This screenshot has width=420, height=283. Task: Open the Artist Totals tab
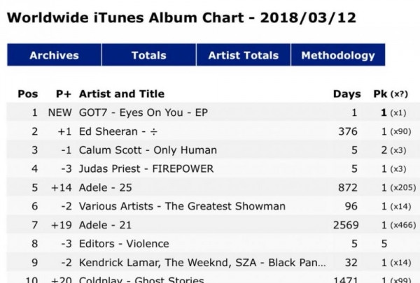pyautogui.click(x=243, y=55)
